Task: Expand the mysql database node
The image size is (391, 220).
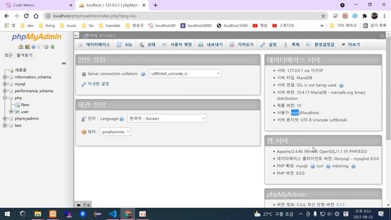Action: (5, 84)
